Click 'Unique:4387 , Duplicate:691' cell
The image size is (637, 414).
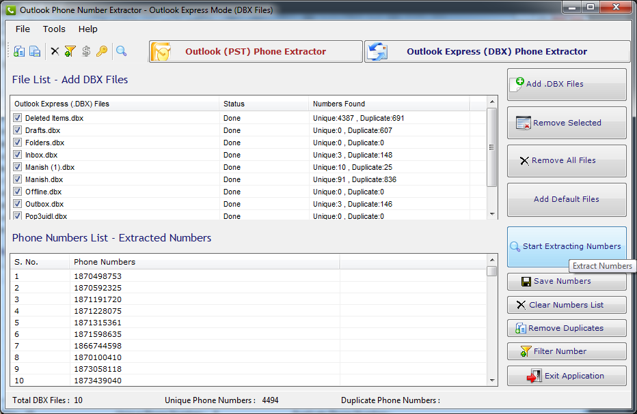(x=358, y=118)
